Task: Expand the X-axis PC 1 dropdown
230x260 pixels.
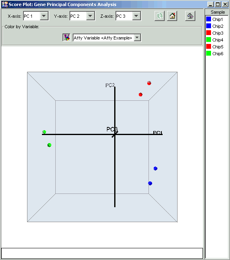Action: pyautogui.click(x=44, y=16)
